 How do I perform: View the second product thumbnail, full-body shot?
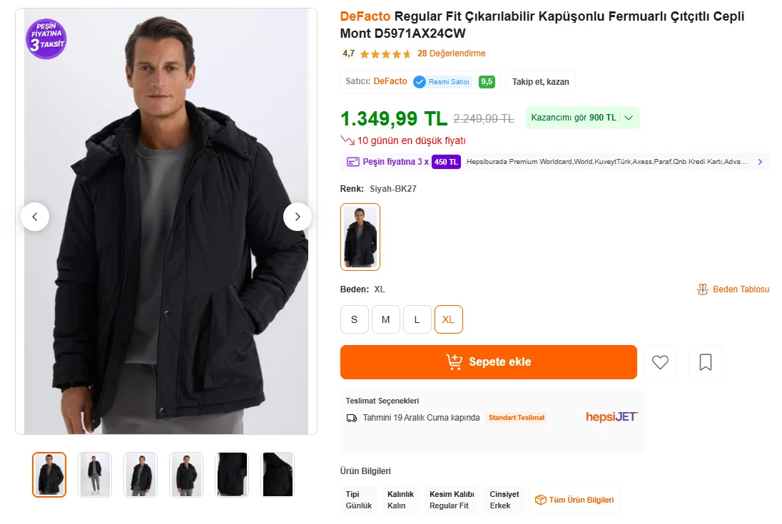(x=95, y=474)
